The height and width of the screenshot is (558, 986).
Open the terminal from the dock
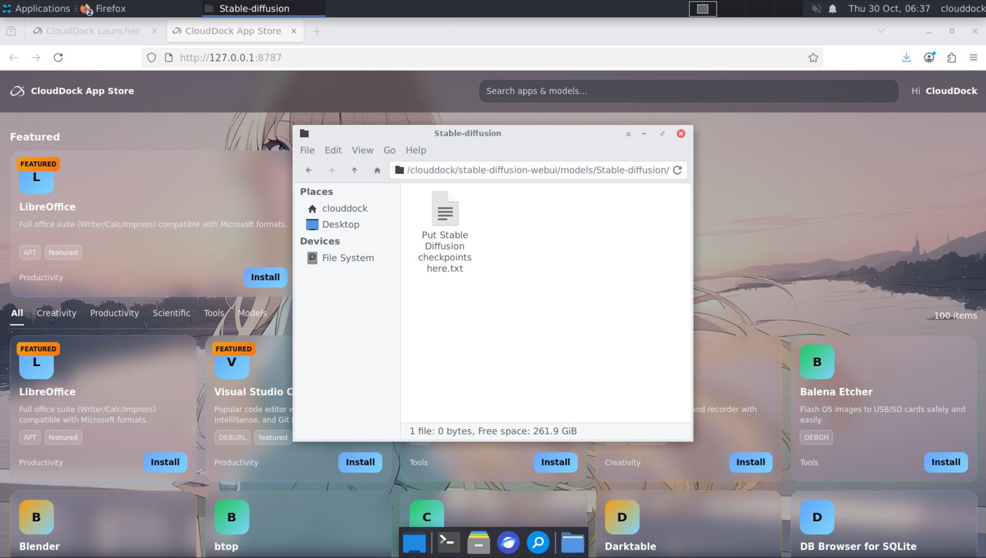coord(447,542)
